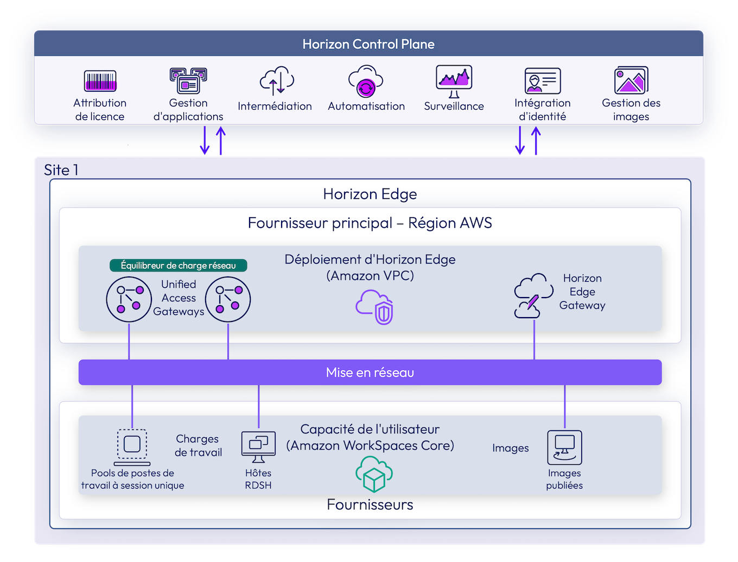Click the Gestion des images label

631,110
